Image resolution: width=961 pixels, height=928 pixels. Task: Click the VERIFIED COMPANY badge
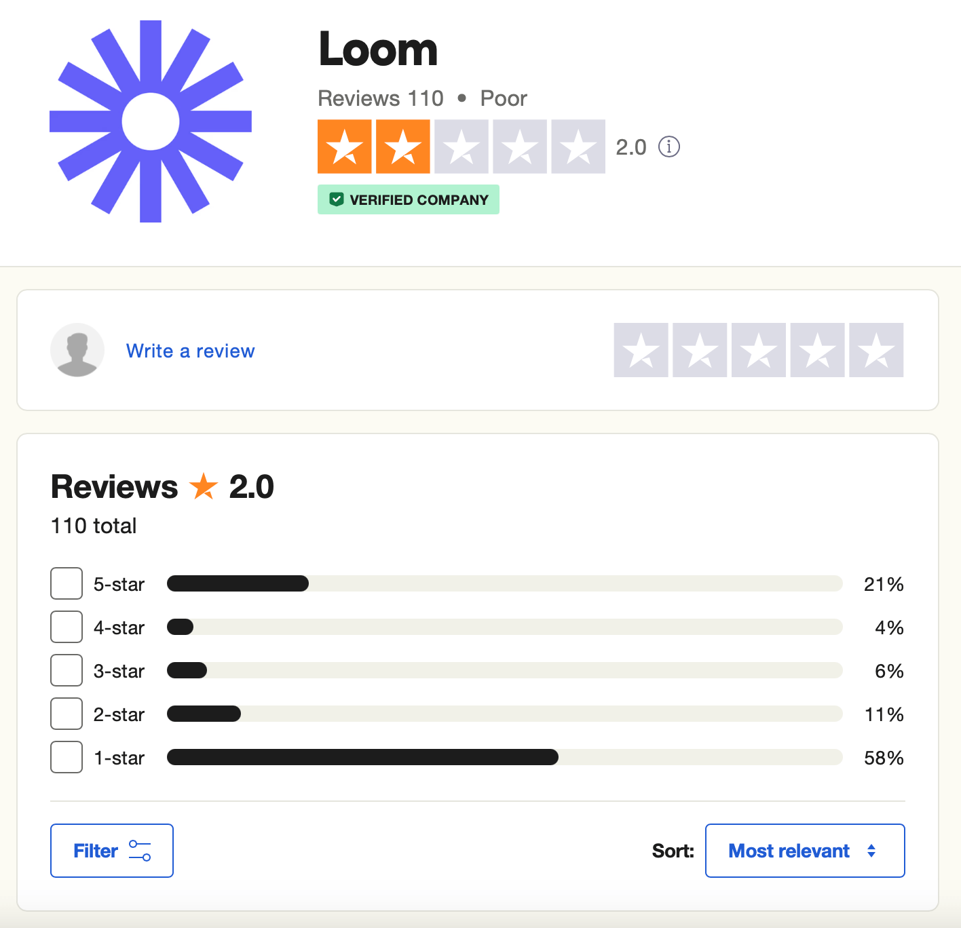409,199
